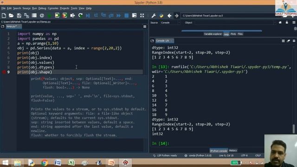Save all files icon
The height and width of the screenshot is (167, 297).
click(26, 15)
